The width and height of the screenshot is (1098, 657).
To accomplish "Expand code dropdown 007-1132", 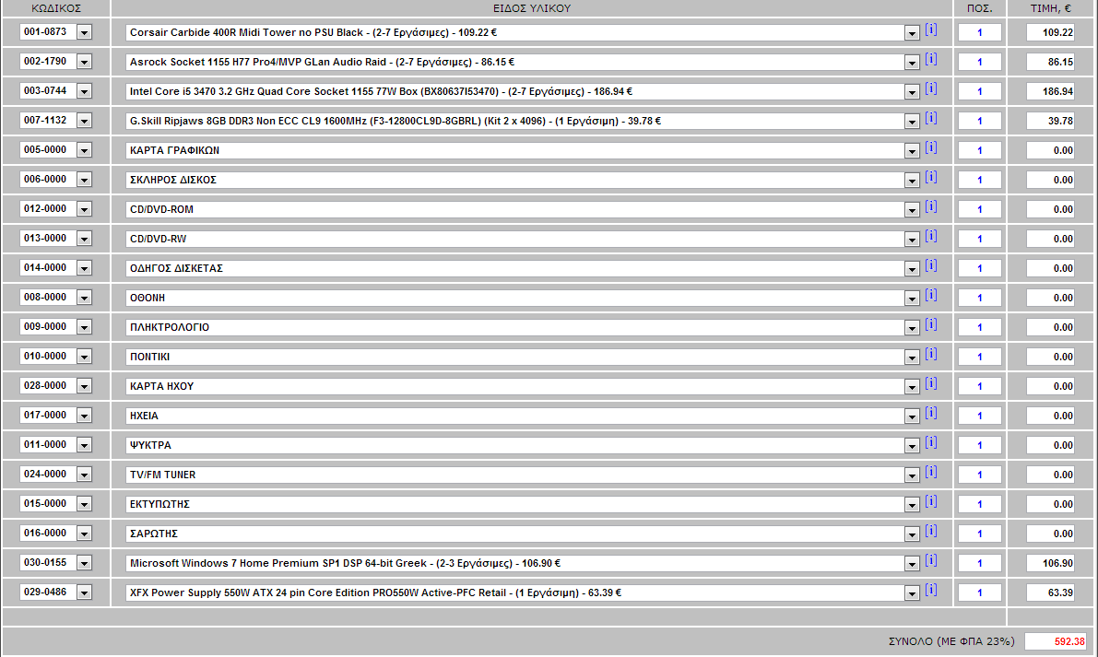I will pos(84,121).
